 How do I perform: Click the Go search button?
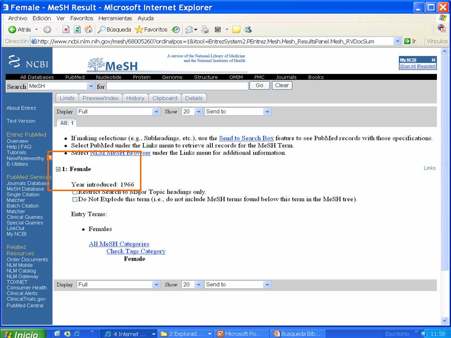point(259,85)
